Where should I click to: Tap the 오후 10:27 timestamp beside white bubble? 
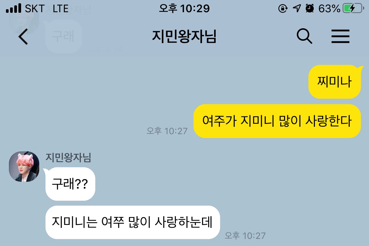point(245,236)
